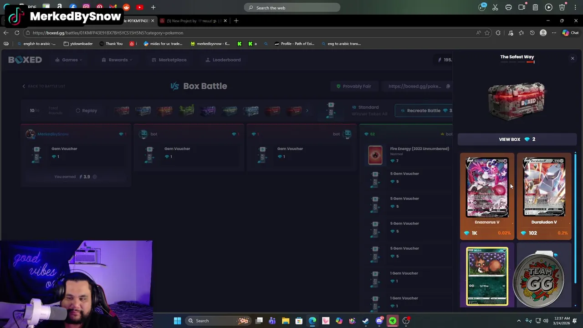Open the calculator icon in the top bar
583x328 pixels.
(535, 7)
